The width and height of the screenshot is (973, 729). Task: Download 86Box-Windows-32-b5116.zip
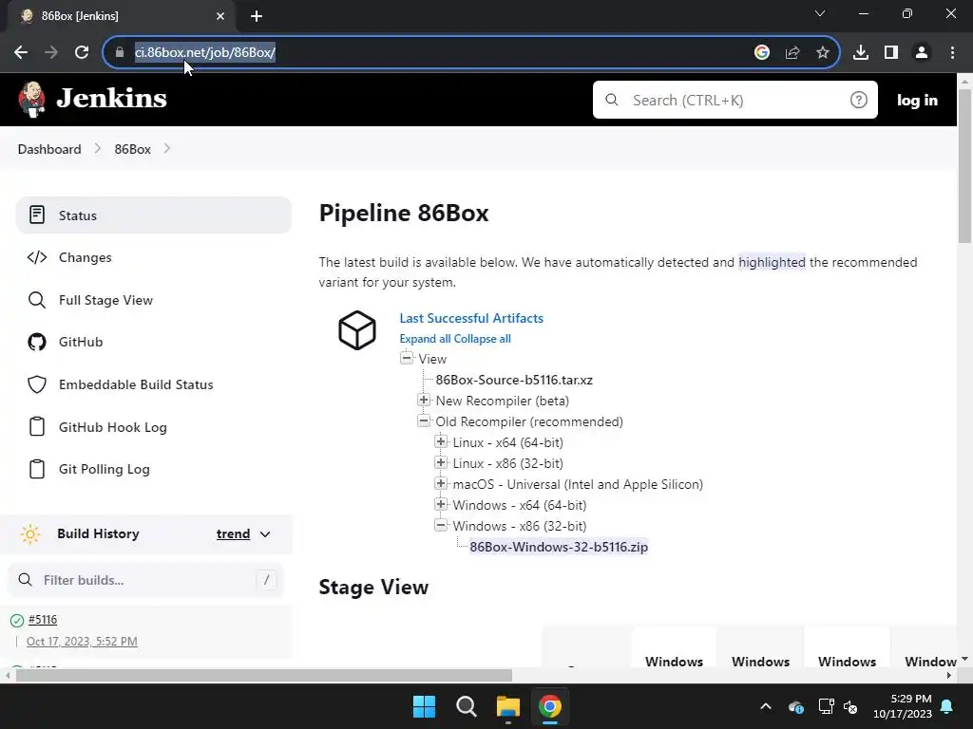point(559,547)
